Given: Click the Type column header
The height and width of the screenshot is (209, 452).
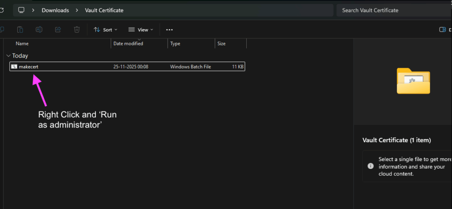Looking at the screenshot, I should coord(175,44).
